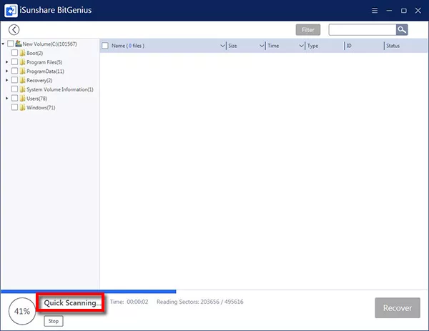The image size is (429, 331).
Task: Click the Recovery folder icon
Action: 22,80
